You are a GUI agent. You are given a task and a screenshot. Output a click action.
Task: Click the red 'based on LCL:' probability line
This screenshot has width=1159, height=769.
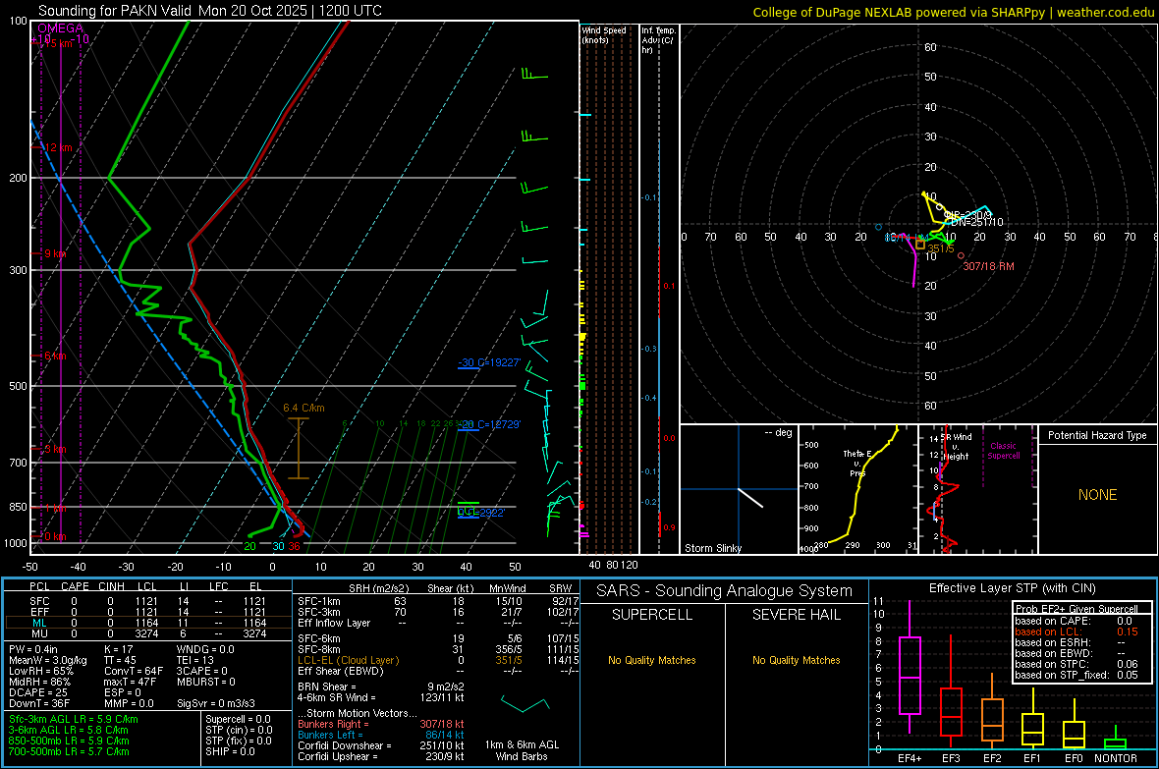1076,632
